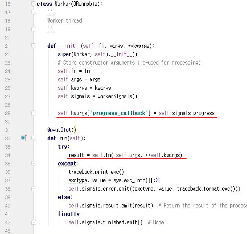The image size is (247, 234).
Task: Click 'sys.exc_info()' call
Action: (x=132, y=180)
